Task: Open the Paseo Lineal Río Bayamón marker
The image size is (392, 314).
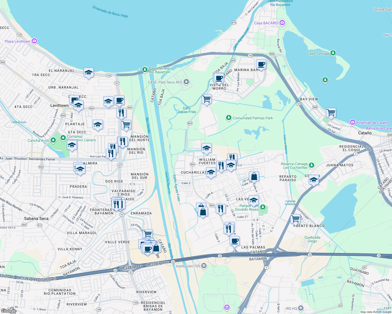Action: coord(144,70)
